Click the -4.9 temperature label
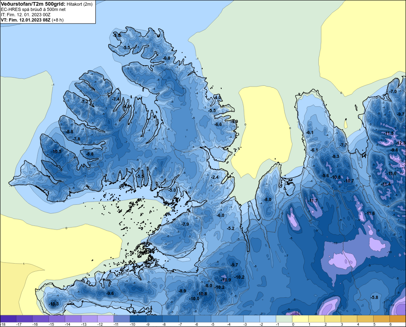 point(234,121)
